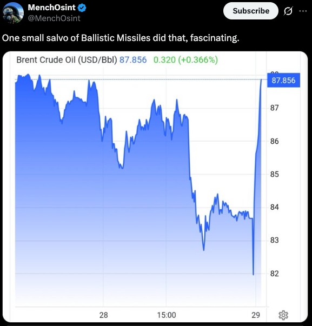Click the 82 price axis label
Image resolution: width=312 pixels, height=326 pixels.
click(274, 274)
